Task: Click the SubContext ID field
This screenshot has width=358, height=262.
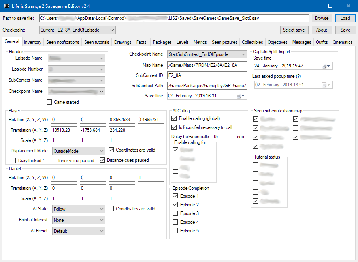Action: point(207,75)
